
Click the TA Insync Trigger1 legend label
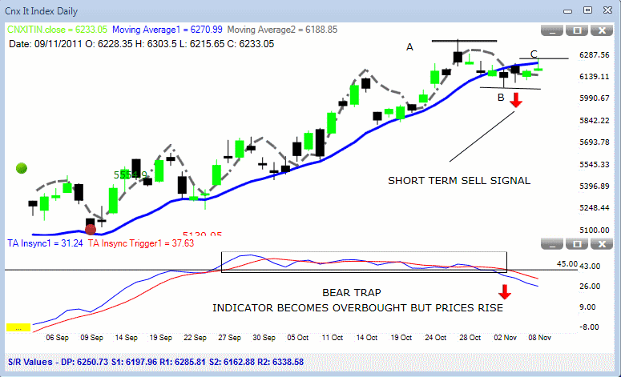[x=140, y=243]
